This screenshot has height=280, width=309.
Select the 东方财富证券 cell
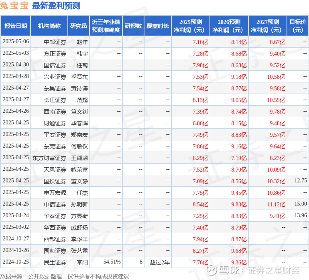coord(49,158)
